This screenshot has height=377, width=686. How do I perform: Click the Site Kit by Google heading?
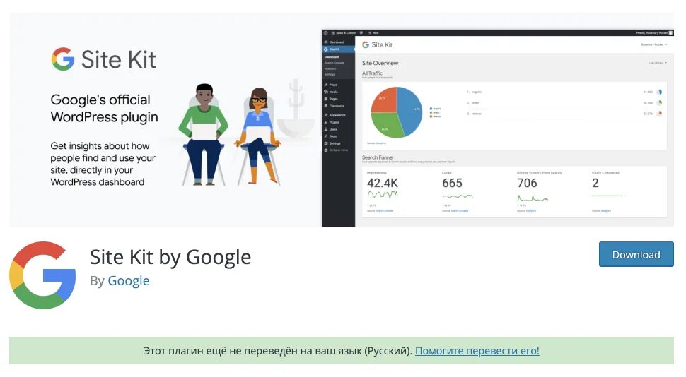point(170,257)
